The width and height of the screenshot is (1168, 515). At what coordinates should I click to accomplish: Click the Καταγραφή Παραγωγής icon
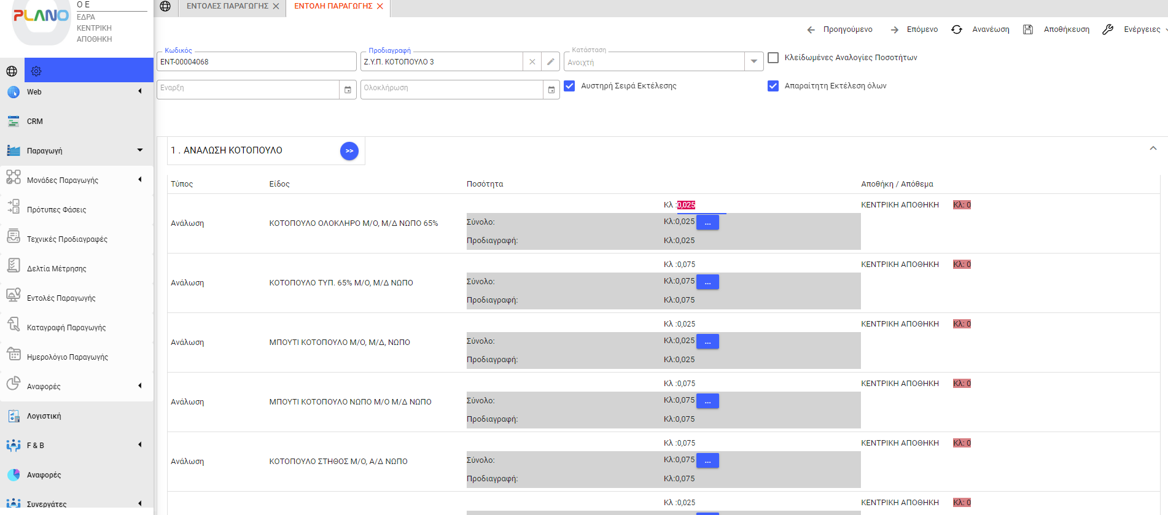[x=14, y=325]
